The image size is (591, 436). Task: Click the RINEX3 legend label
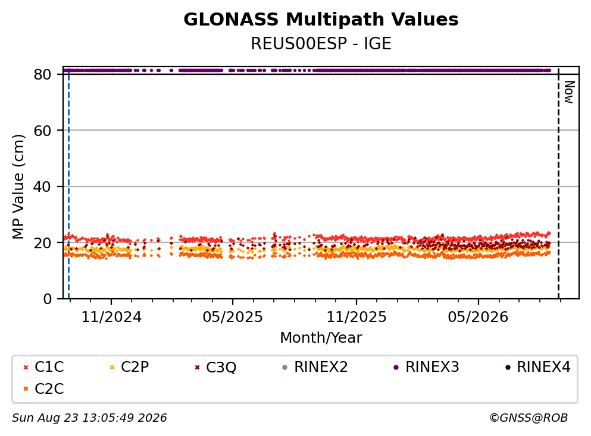(432, 367)
